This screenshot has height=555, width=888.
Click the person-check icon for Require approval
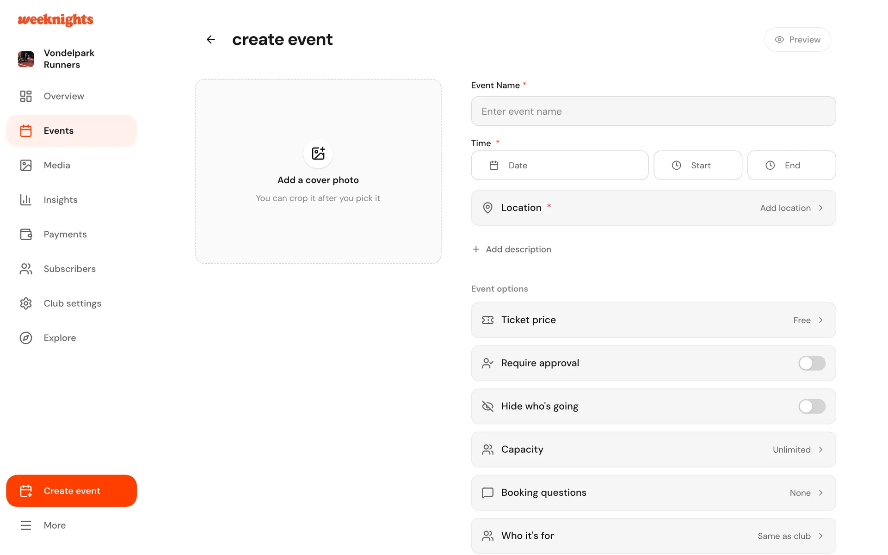coord(487,363)
